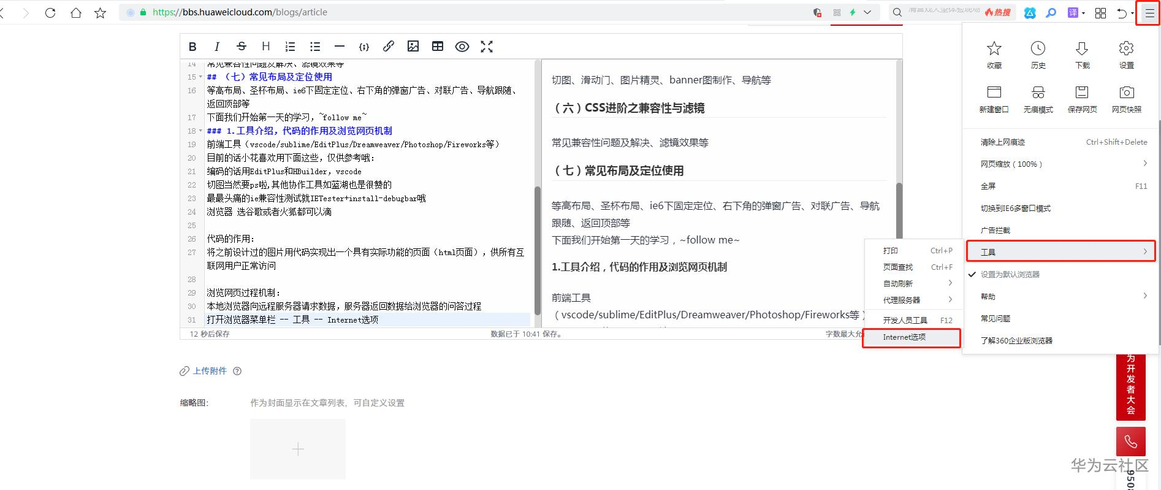This screenshot has width=1161, height=490.
Task: Open the browser hamburger main menu
Action: [x=1148, y=13]
